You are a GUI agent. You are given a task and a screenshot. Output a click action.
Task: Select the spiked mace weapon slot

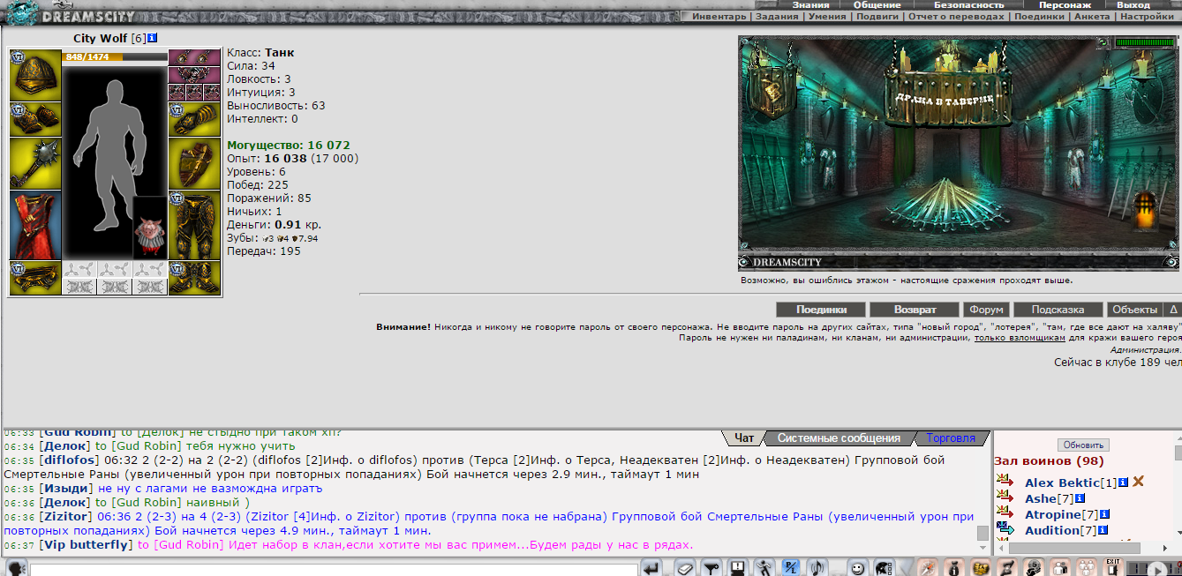[x=35, y=164]
